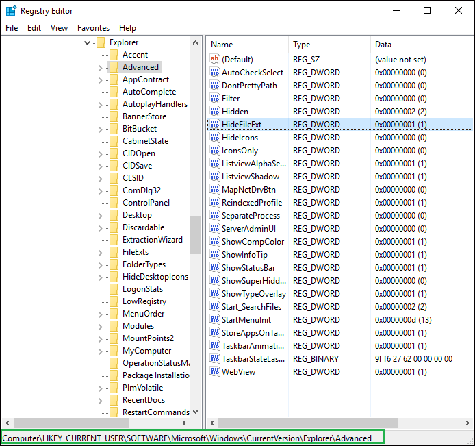This screenshot has height=446, width=475.
Task: Click the ExtractionWizard folder icon
Action: (114, 240)
